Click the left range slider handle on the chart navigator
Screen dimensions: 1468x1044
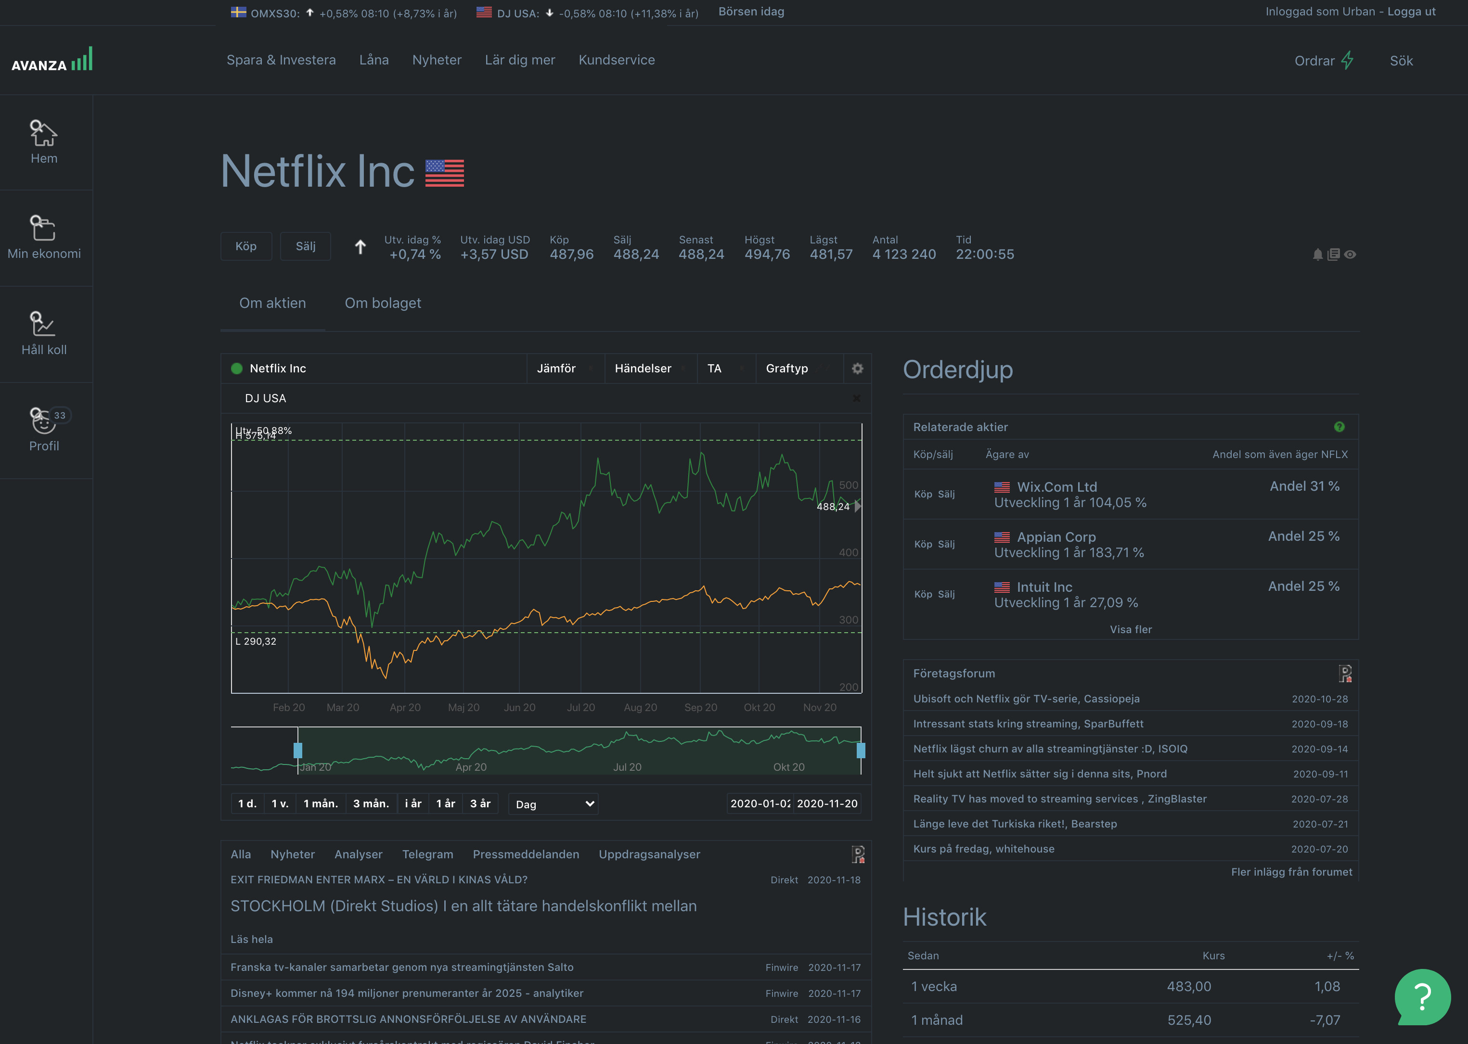tap(298, 750)
